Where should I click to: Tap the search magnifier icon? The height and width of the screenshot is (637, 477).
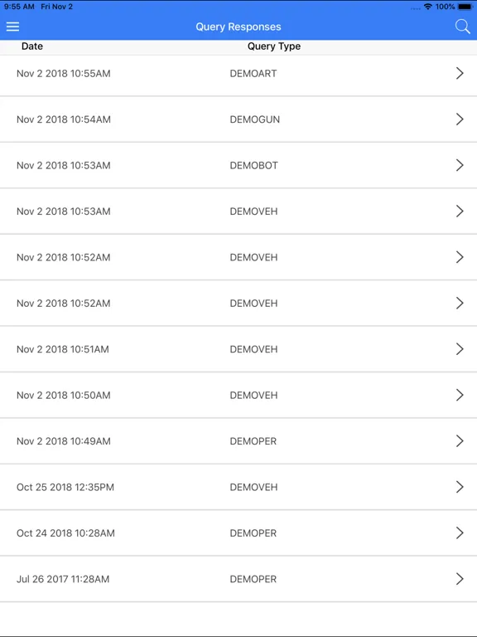click(462, 27)
